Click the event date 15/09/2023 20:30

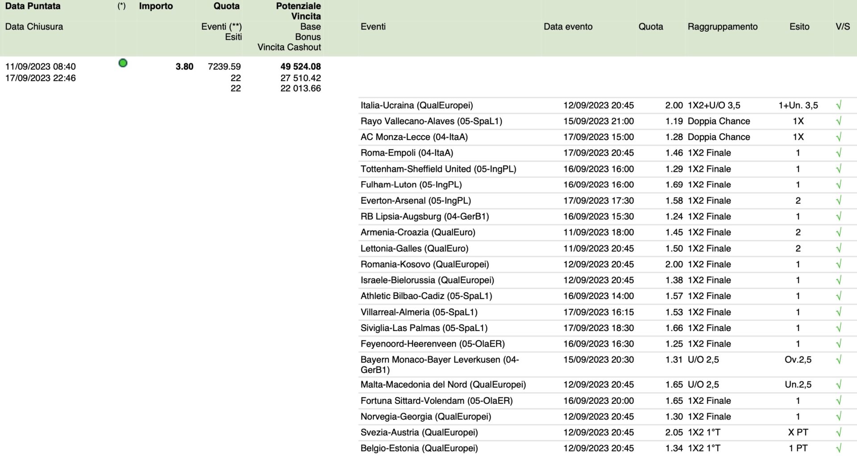click(599, 360)
